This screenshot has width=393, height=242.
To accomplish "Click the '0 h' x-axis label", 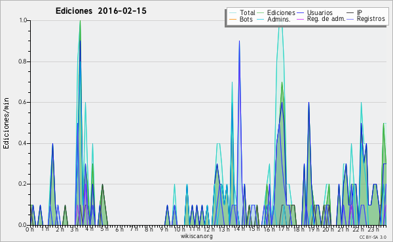I will [30, 230].
